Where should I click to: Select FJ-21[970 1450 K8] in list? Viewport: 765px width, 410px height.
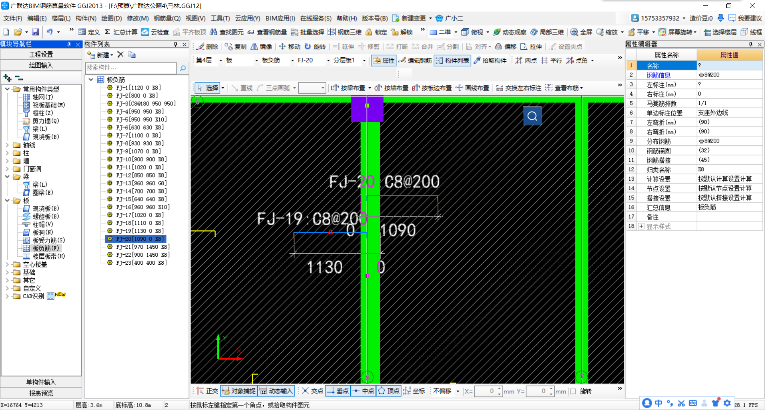tap(143, 247)
